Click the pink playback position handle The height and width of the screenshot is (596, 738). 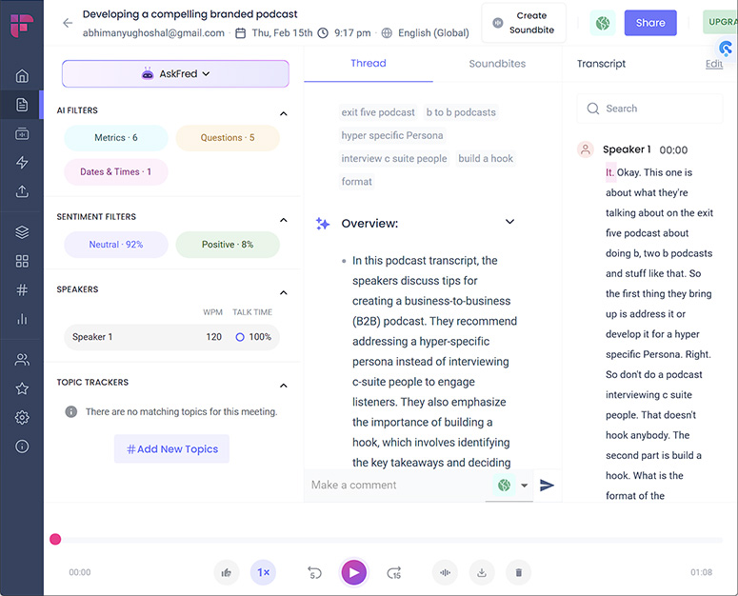click(x=55, y=539)
